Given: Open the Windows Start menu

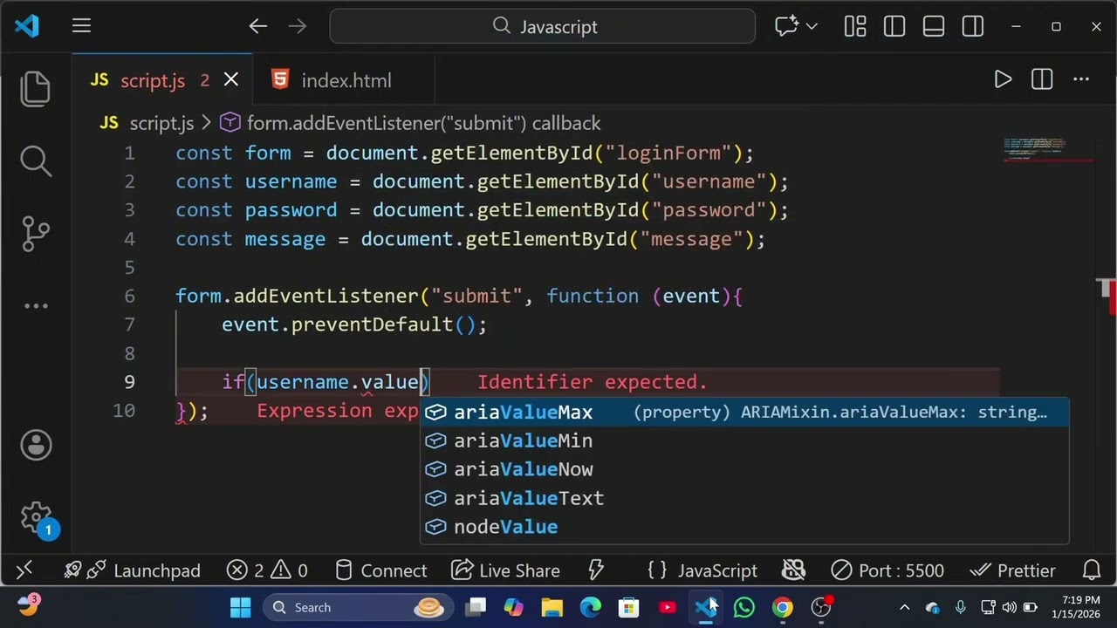Looking at the screenshot, I should 241,607.
